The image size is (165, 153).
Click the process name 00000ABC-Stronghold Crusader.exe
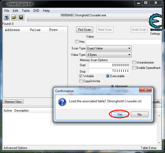pyautogui.click(x=83, y=15)
